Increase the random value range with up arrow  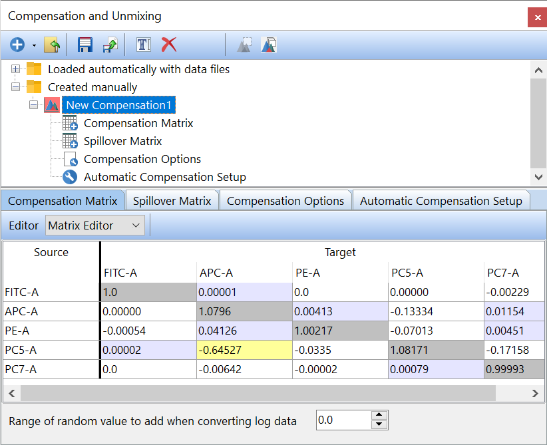(x=379, y=416)
